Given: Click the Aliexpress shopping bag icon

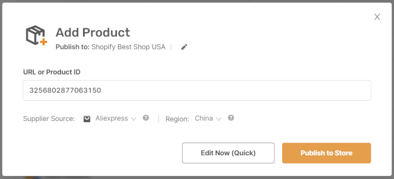Looking at the screenshot, I should [x=87, y=119].
